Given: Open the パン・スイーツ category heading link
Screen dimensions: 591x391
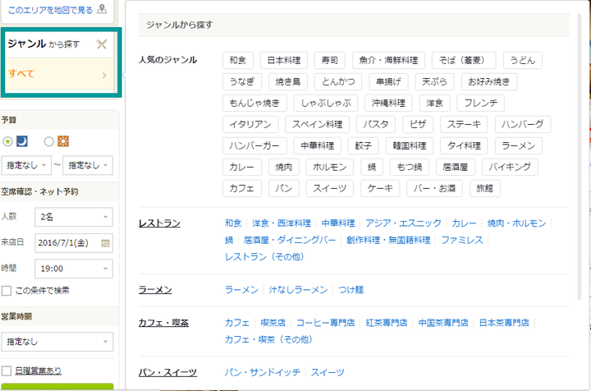Looking at the screenshot, I should pyautogui.click(x=167, y=373).
